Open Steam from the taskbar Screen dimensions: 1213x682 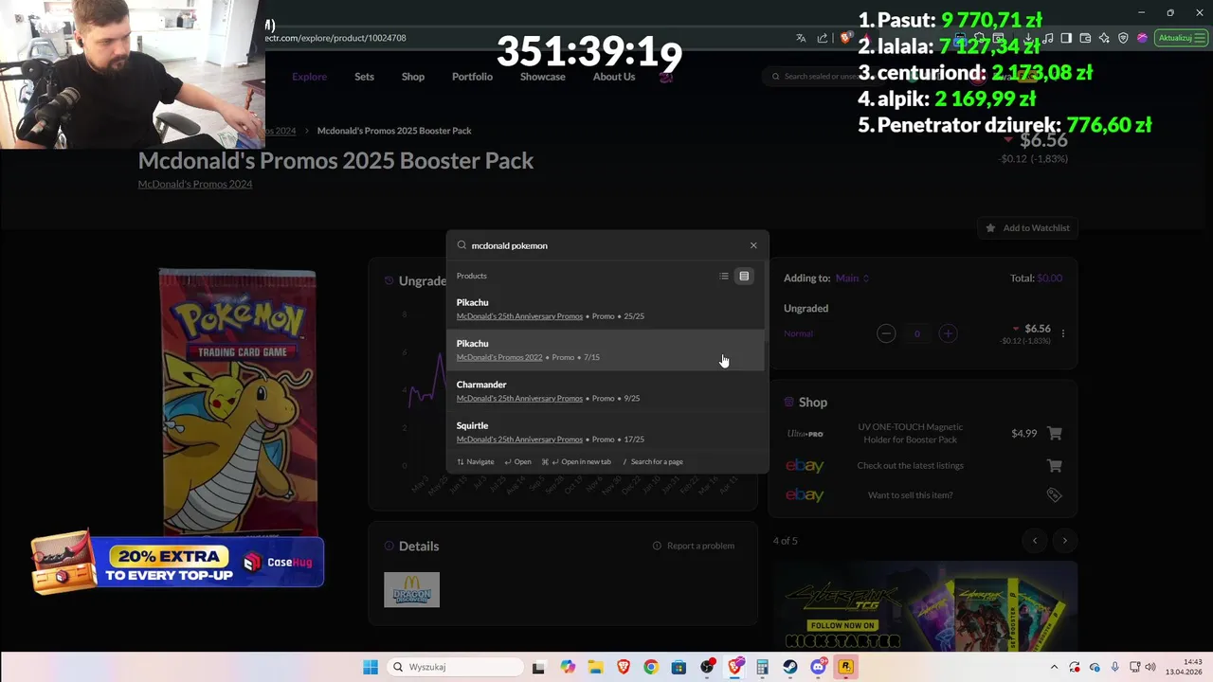(x=789, y=667)
